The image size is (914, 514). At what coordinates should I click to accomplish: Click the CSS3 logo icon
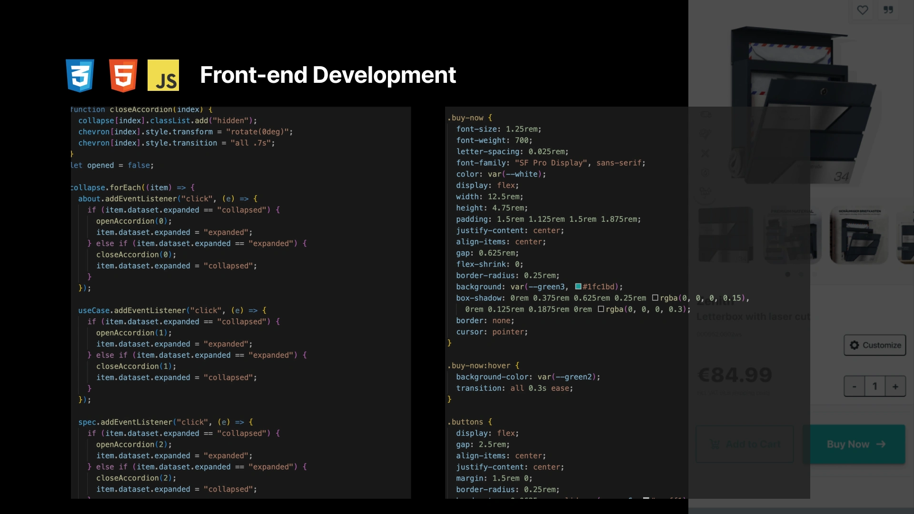[80, 75]
